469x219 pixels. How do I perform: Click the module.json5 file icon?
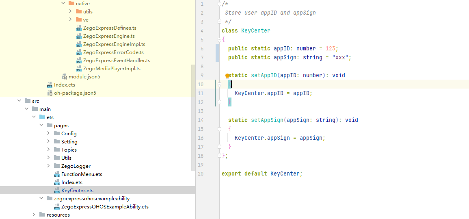point(64,76)
